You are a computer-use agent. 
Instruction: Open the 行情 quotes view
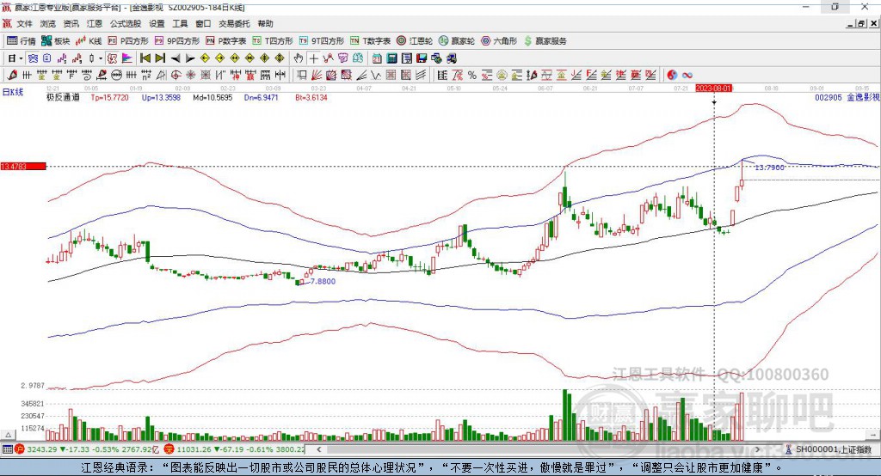click(22, 41)
